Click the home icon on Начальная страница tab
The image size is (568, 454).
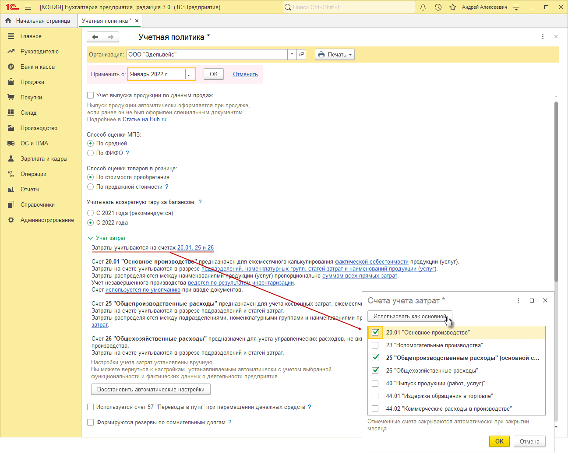8,21
